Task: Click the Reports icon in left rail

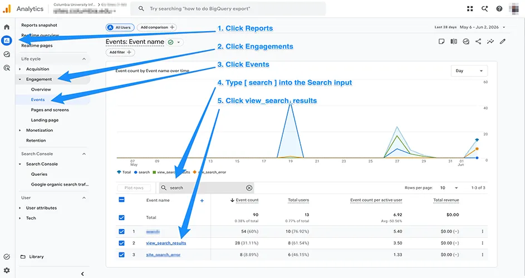Action: coord(7,41)
